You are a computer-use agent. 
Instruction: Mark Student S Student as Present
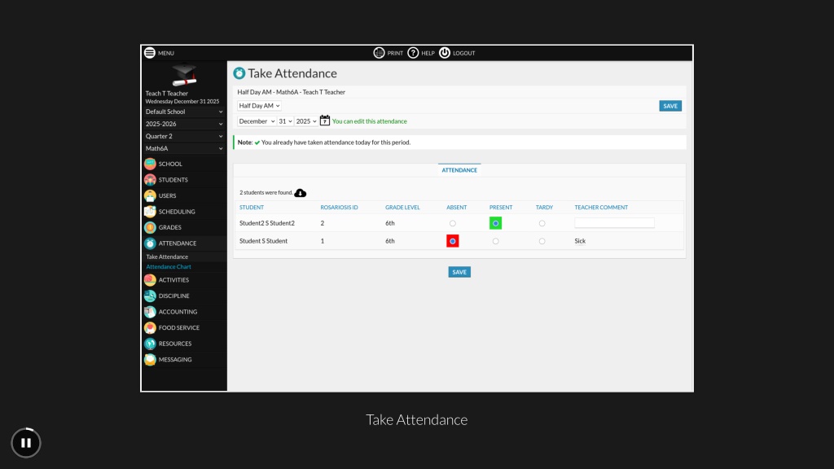(x=496, y=241)
